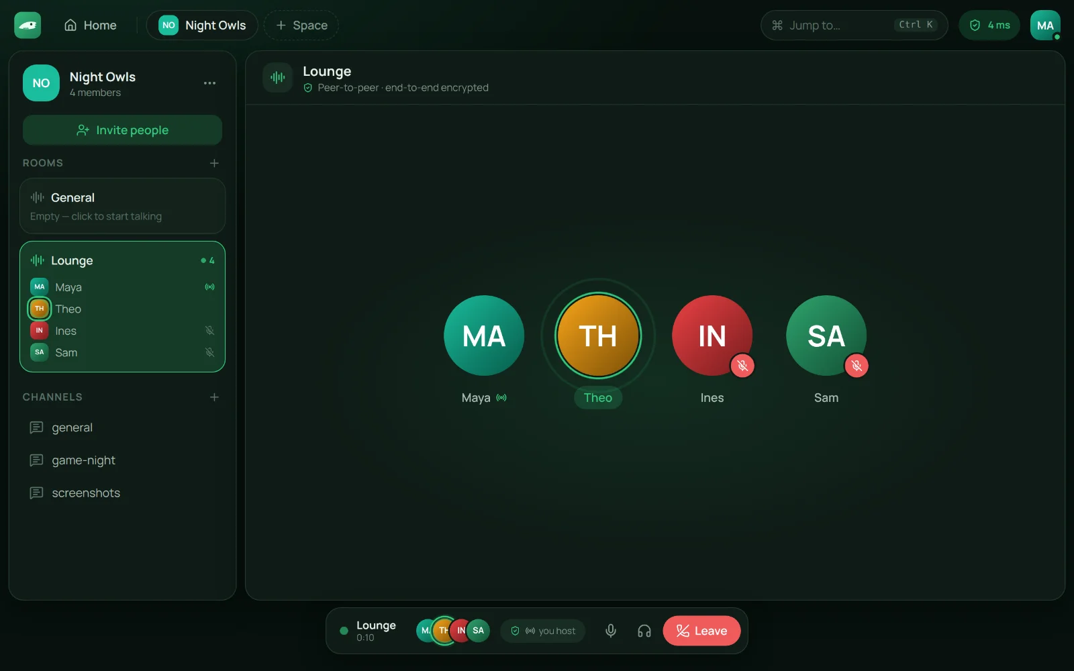Open the screenshots channel
This screenshot has width=1074, height=671.
tap(122, 493)
